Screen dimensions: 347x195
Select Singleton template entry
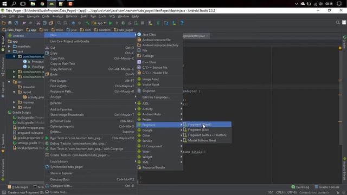click(x=160, y=91)
